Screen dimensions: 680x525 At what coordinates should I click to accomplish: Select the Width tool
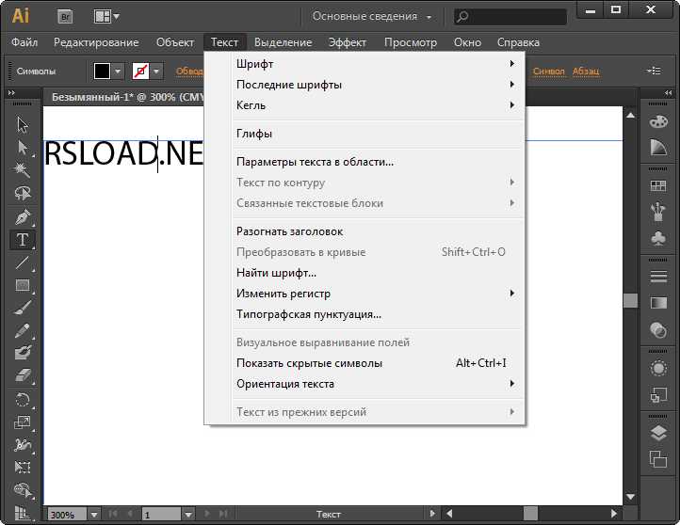pos(22,444)
